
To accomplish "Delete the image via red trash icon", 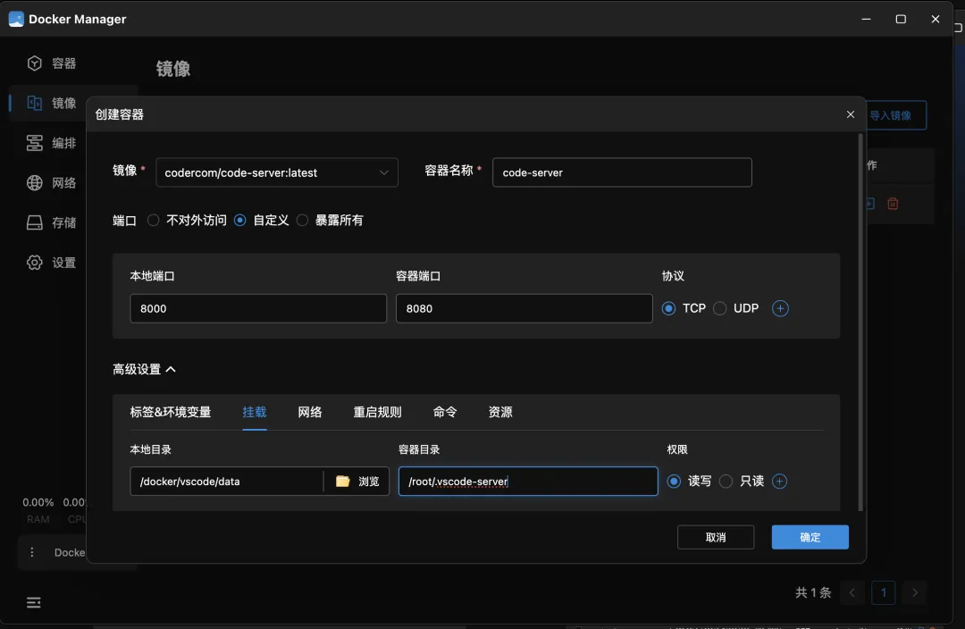I will [893, 204].
